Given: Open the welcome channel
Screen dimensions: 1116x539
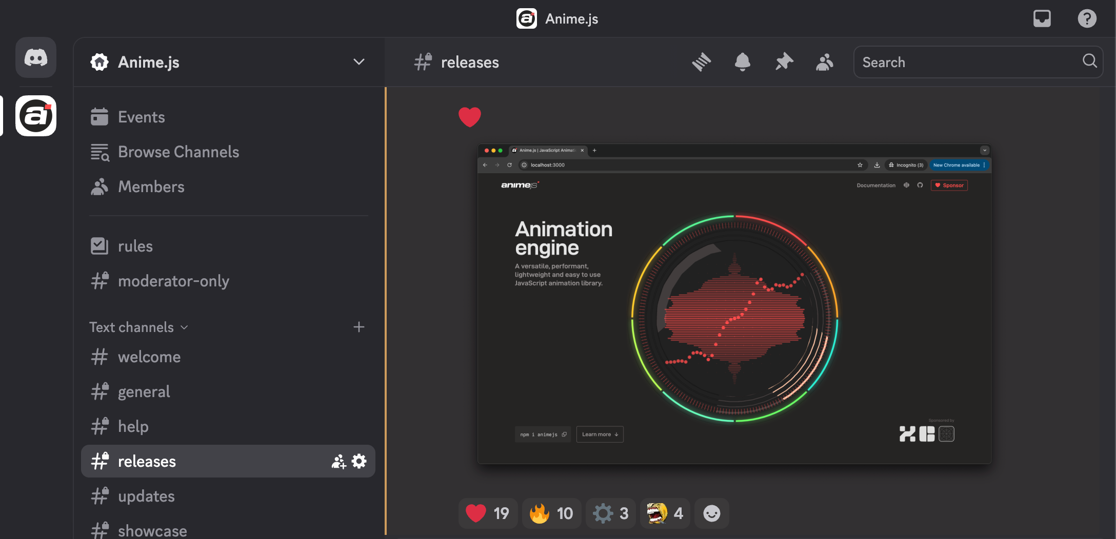Looking at the screenshot, I should point(228,357).
